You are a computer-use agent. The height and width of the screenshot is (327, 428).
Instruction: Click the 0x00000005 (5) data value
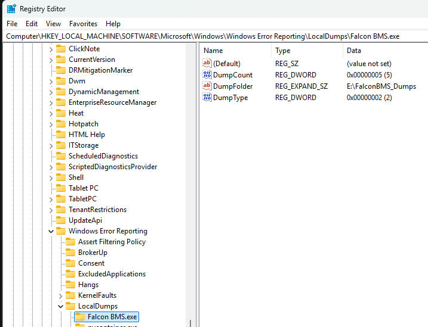click(369, 75)
